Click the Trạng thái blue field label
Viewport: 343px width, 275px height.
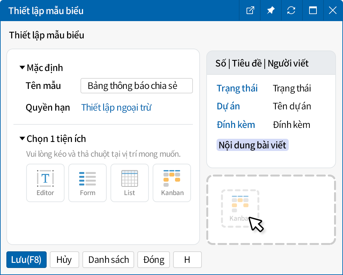(x=237, y=88)
